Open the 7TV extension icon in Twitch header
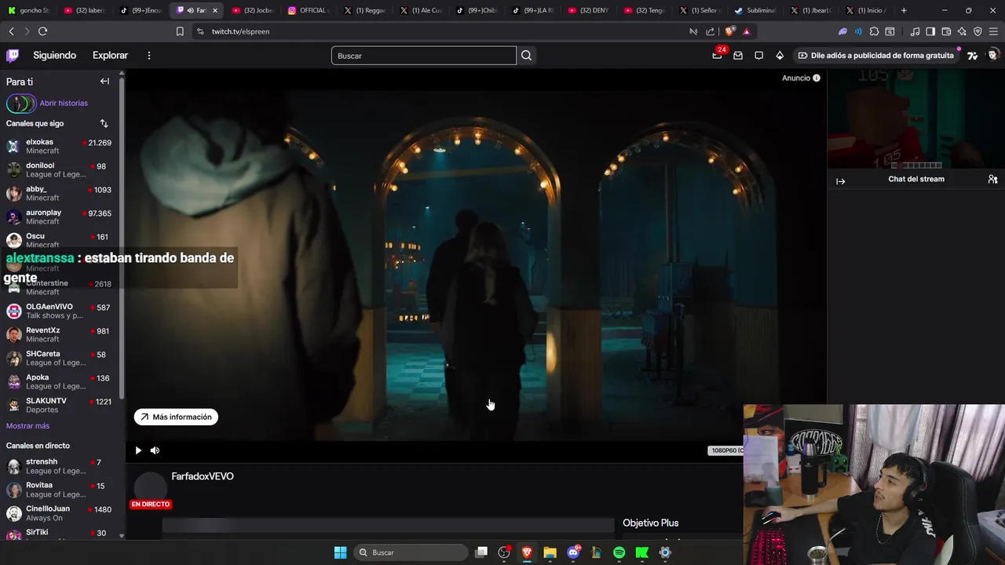The width and height of the screenshot is (1005, 565). [x=973, y=55]
